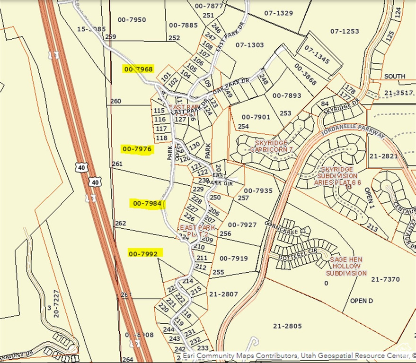Click parcel 21-2805
416x363 pixels.
(287, 326)
